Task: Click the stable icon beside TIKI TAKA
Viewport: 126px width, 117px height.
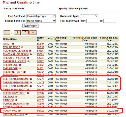Action: click(x=16, y=97)
